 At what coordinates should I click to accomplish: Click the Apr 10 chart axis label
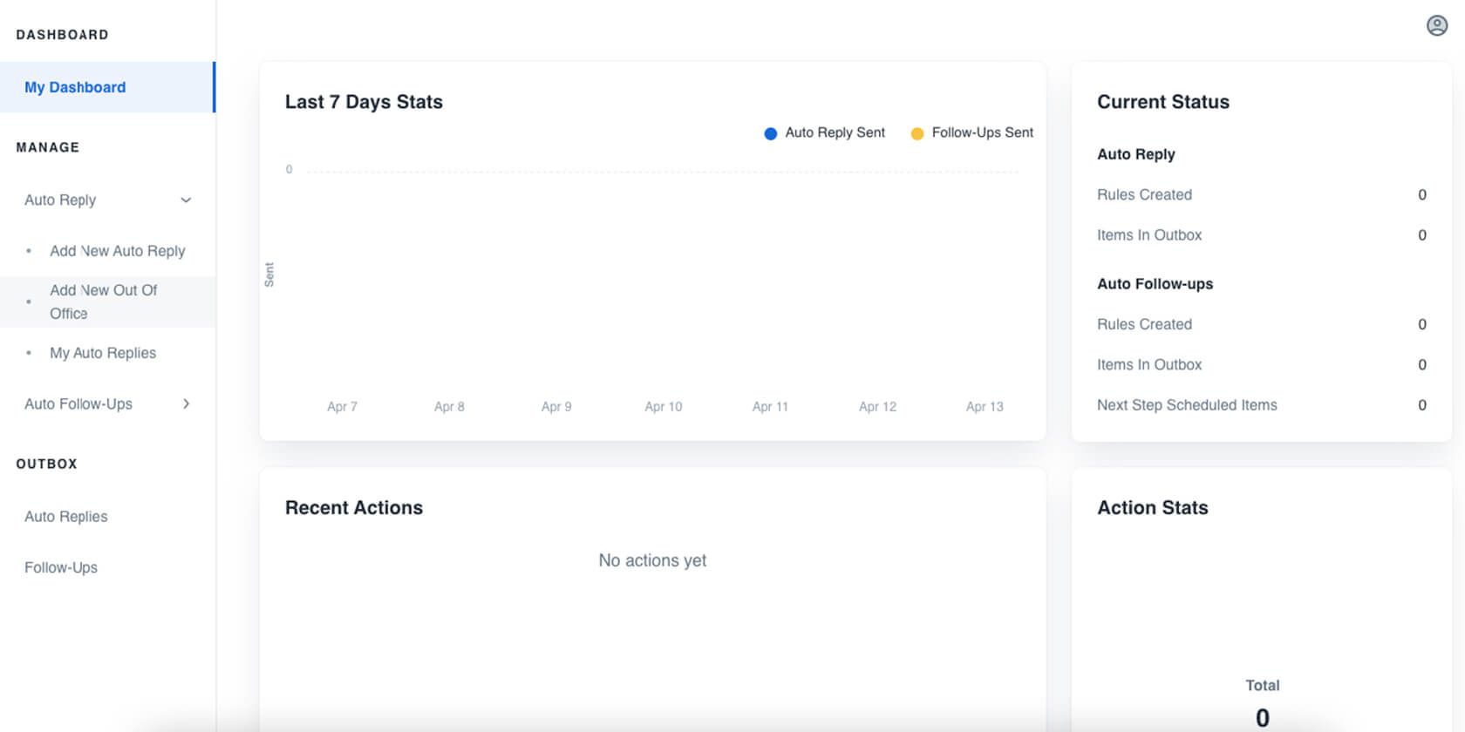tap(664, 407)
